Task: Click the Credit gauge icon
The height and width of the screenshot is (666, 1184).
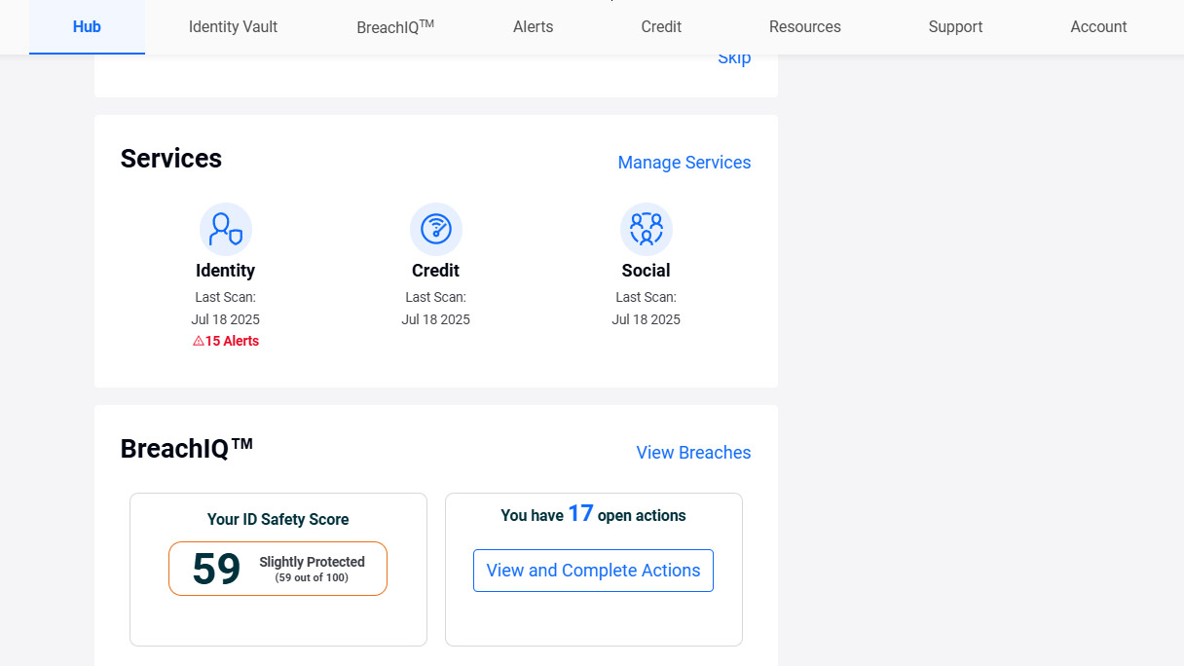Action: click(435, 230)
